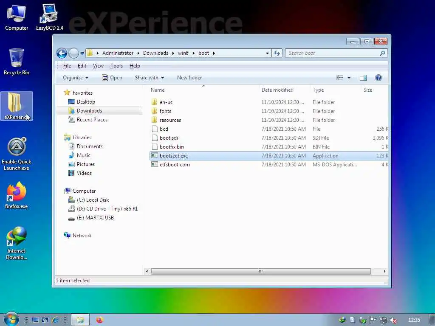This screenshot has height=326, width=435.
Task: Open the Tools menu
Action: (116, 66)
